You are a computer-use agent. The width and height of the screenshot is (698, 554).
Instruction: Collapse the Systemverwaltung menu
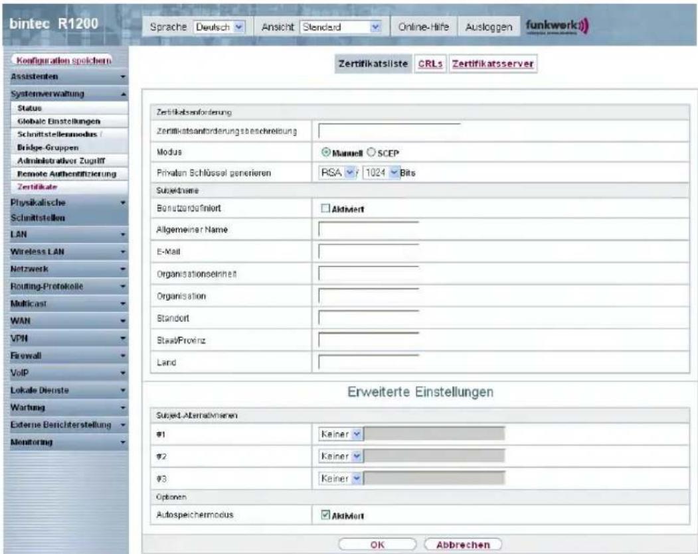68,94
